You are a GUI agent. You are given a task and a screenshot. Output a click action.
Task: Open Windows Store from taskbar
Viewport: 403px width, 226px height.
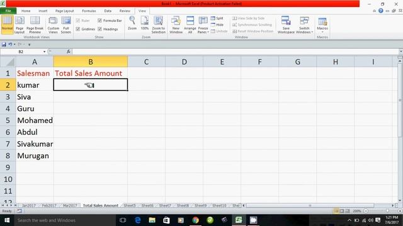[x=166, y=220]
